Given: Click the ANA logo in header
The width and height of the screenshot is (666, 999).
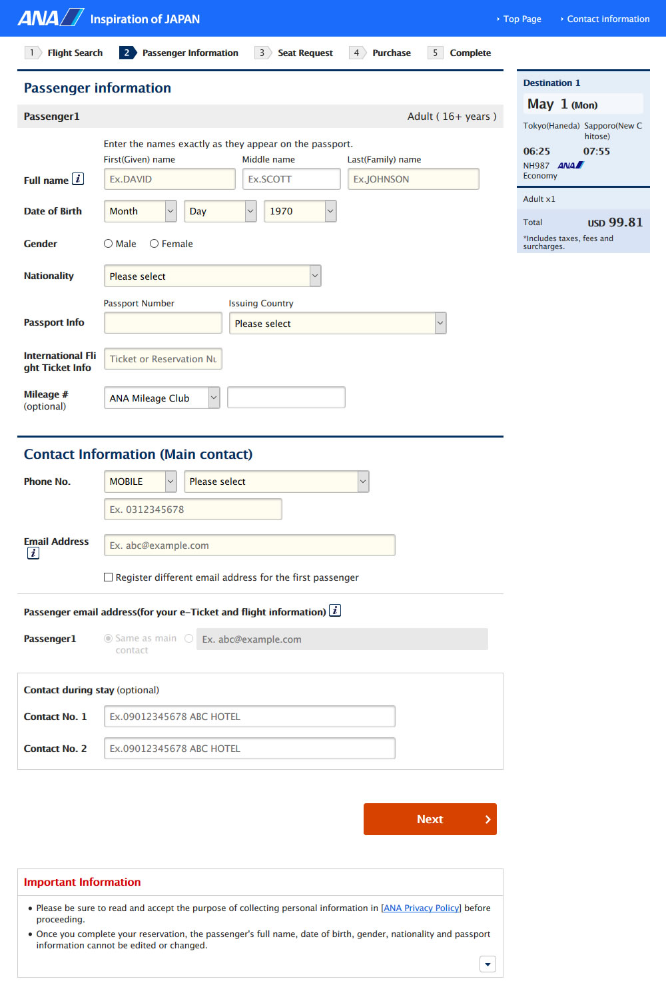Looking at the screenshot, I should pos(51,18).
